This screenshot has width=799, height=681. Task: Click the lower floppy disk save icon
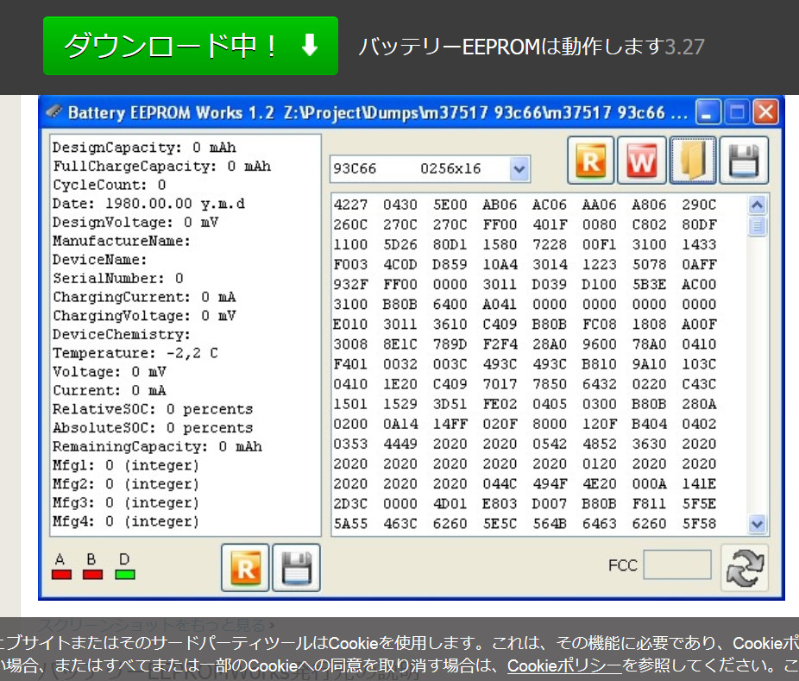[x=296, y=568]
